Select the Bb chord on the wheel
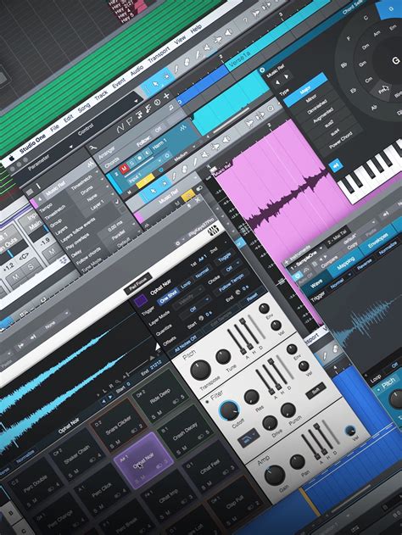402x535 pixels. coord(344,64)
